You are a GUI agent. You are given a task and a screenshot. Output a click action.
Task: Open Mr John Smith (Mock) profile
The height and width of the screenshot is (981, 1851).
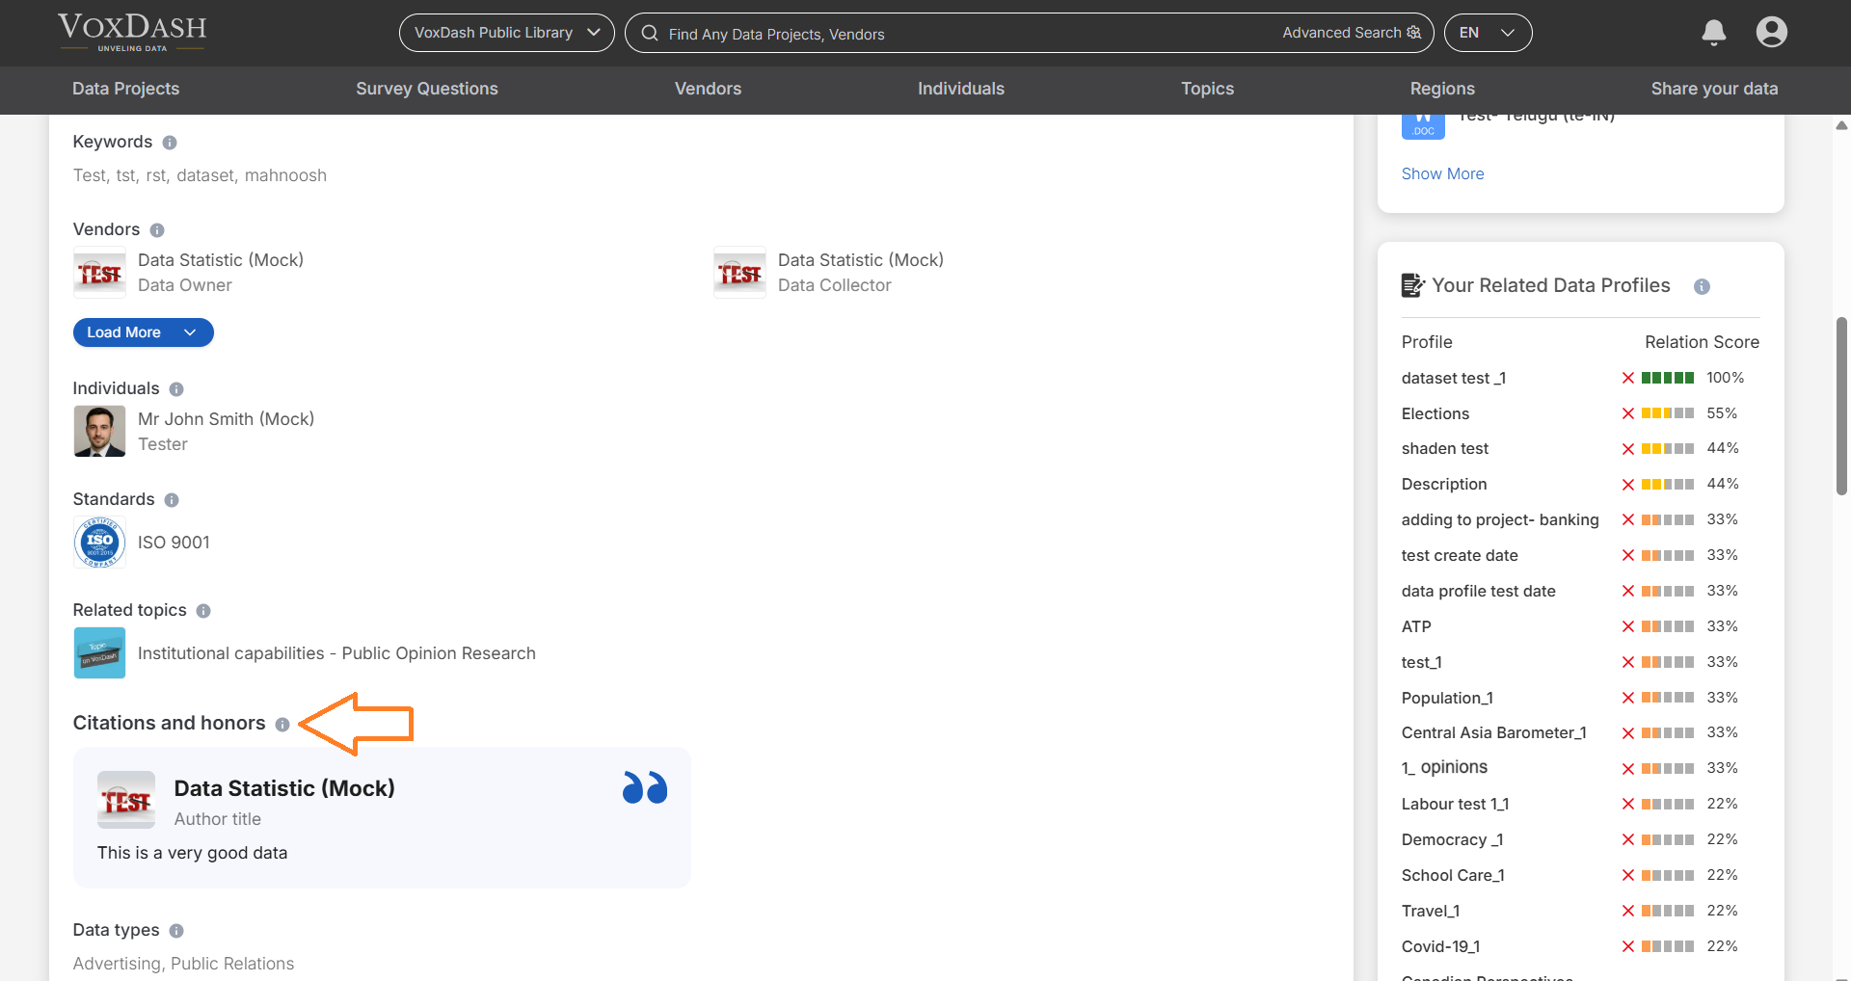(x=226, y=419)
